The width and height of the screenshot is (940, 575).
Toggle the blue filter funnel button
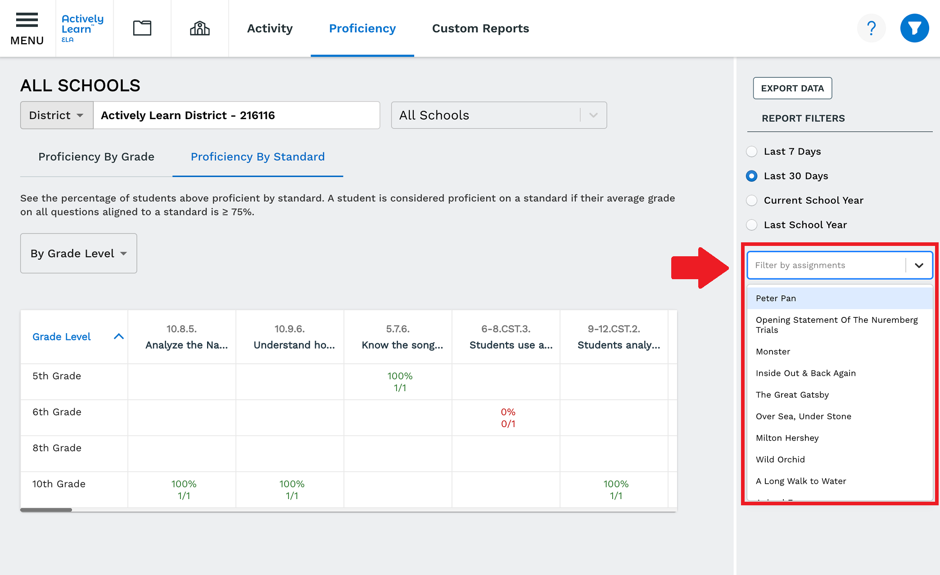click(x=915, y=28)
